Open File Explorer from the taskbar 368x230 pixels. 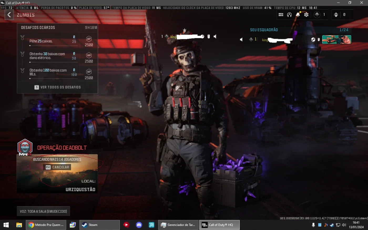[x=19, y=225]
